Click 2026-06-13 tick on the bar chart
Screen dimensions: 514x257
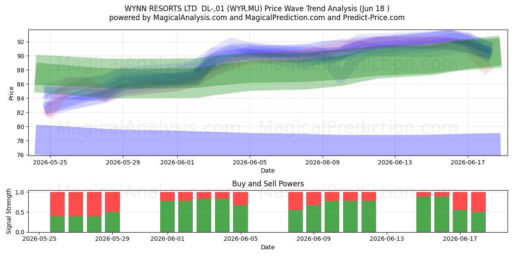pos(387,239)
